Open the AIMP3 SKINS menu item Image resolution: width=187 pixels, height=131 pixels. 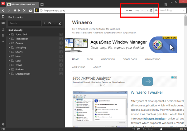click(79, 67)
